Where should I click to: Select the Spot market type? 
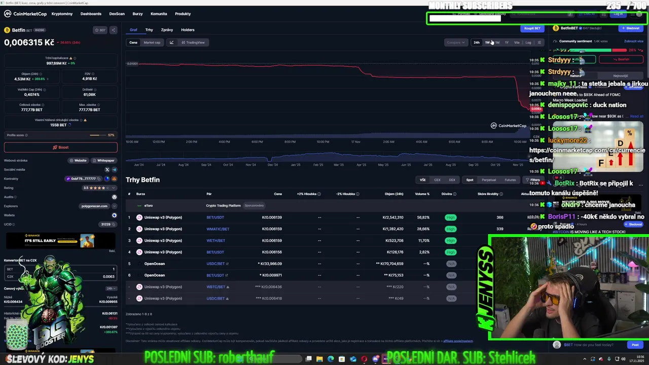pos(470,180)
